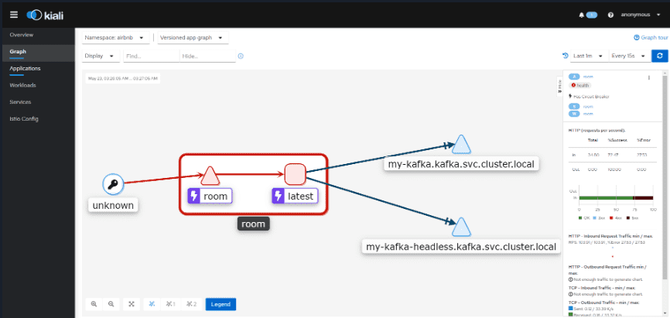Open Applications in sidebar

[x=37, y=68]
